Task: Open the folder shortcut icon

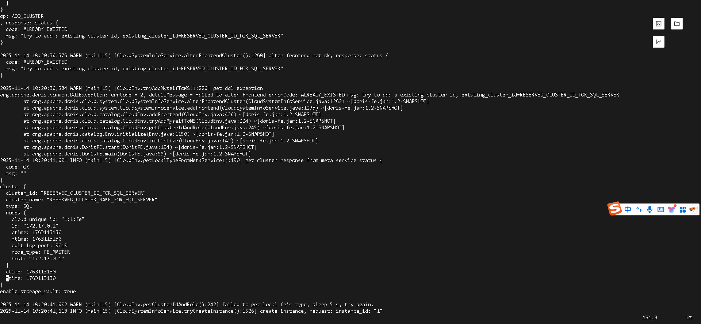Action: [677, 24]
